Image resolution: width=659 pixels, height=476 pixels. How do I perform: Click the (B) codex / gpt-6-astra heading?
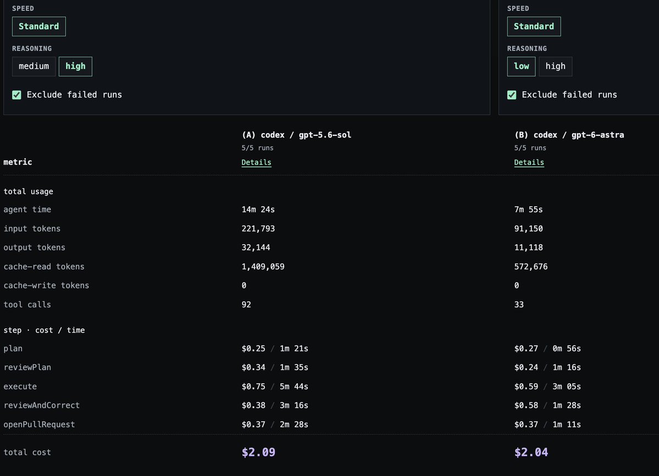click(x=569, y=135)
